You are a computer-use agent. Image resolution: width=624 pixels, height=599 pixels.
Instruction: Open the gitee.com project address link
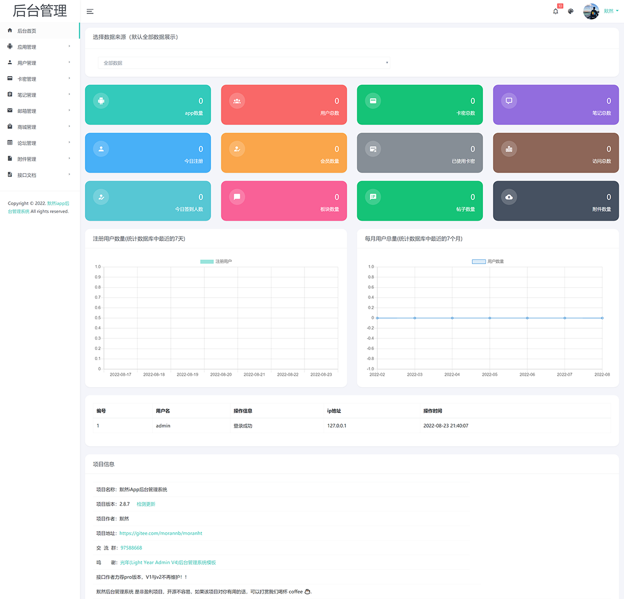[161, 533]
